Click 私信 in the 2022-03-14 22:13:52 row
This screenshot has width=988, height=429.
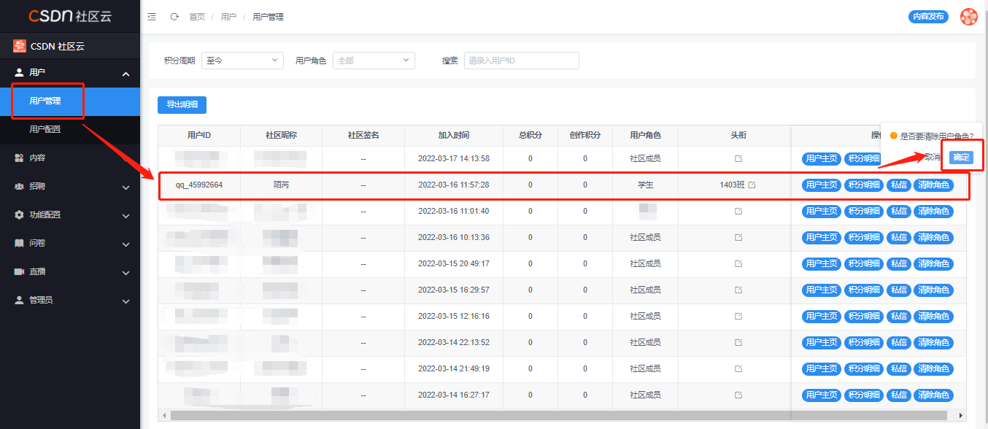[899, 342]
